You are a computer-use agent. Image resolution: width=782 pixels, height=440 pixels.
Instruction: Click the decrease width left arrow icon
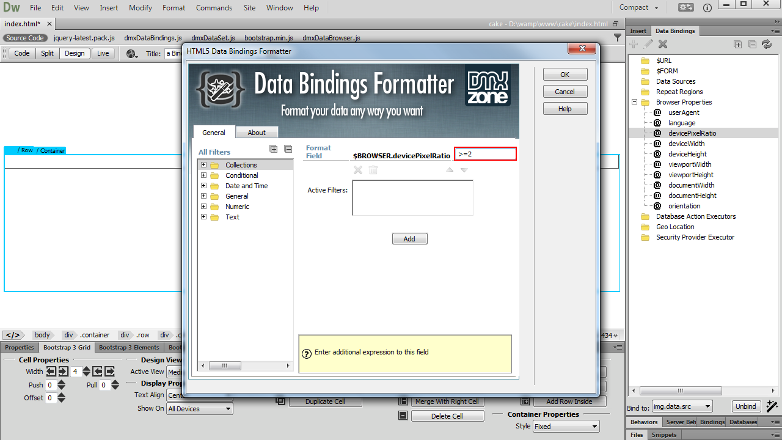point(51,371)
